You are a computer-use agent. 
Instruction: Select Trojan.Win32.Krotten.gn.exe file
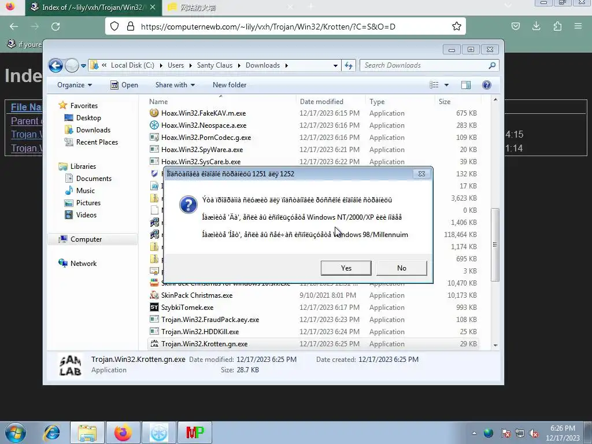click(313, 344)
